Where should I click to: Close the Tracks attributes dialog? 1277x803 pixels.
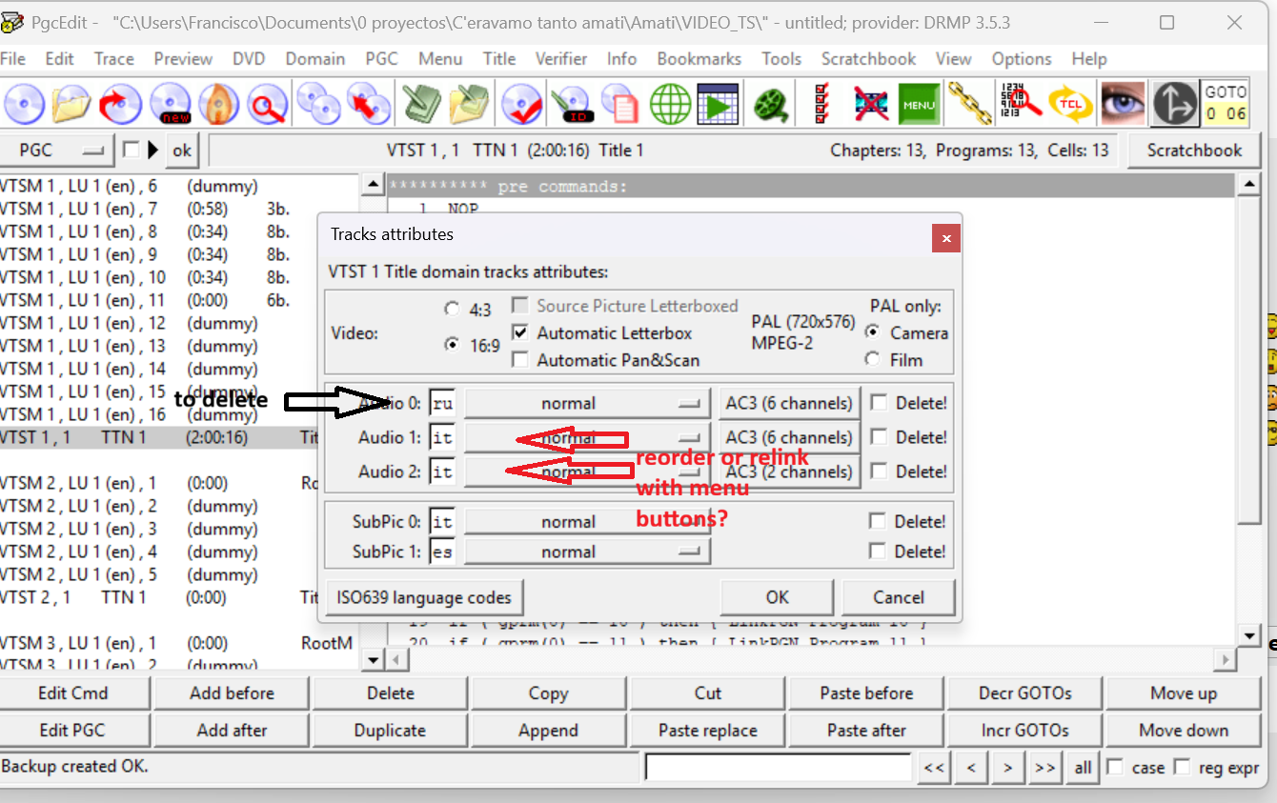tap(945, 238)
